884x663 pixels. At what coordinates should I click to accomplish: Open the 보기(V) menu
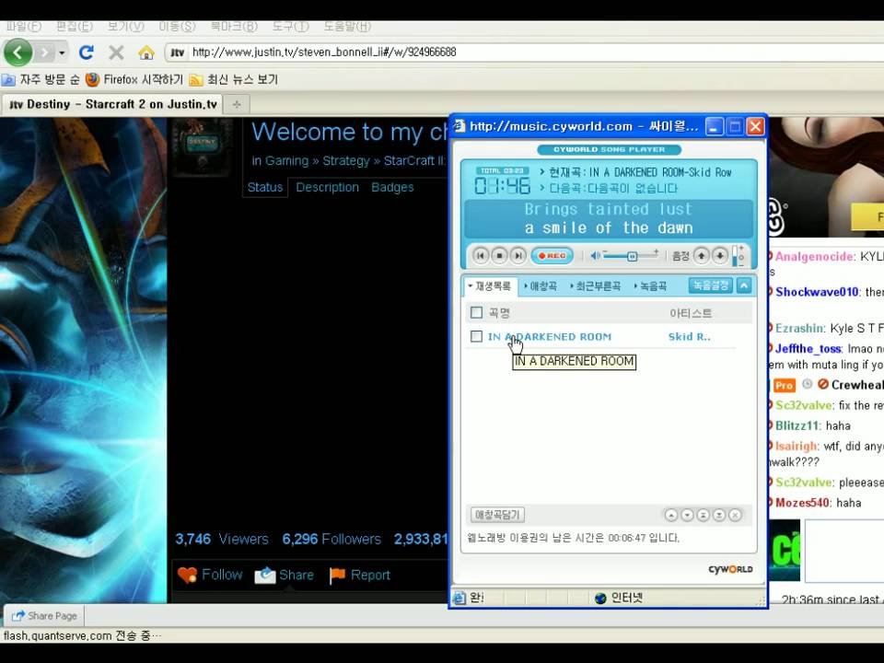click(125, 27)
